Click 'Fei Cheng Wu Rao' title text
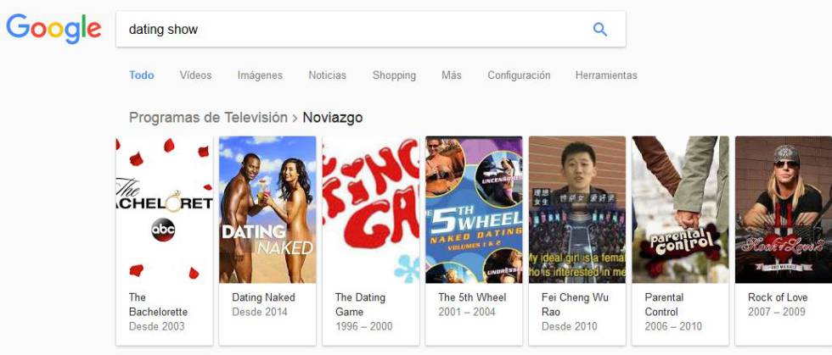The height and width of the screenshot is (355, 832). 576,305
